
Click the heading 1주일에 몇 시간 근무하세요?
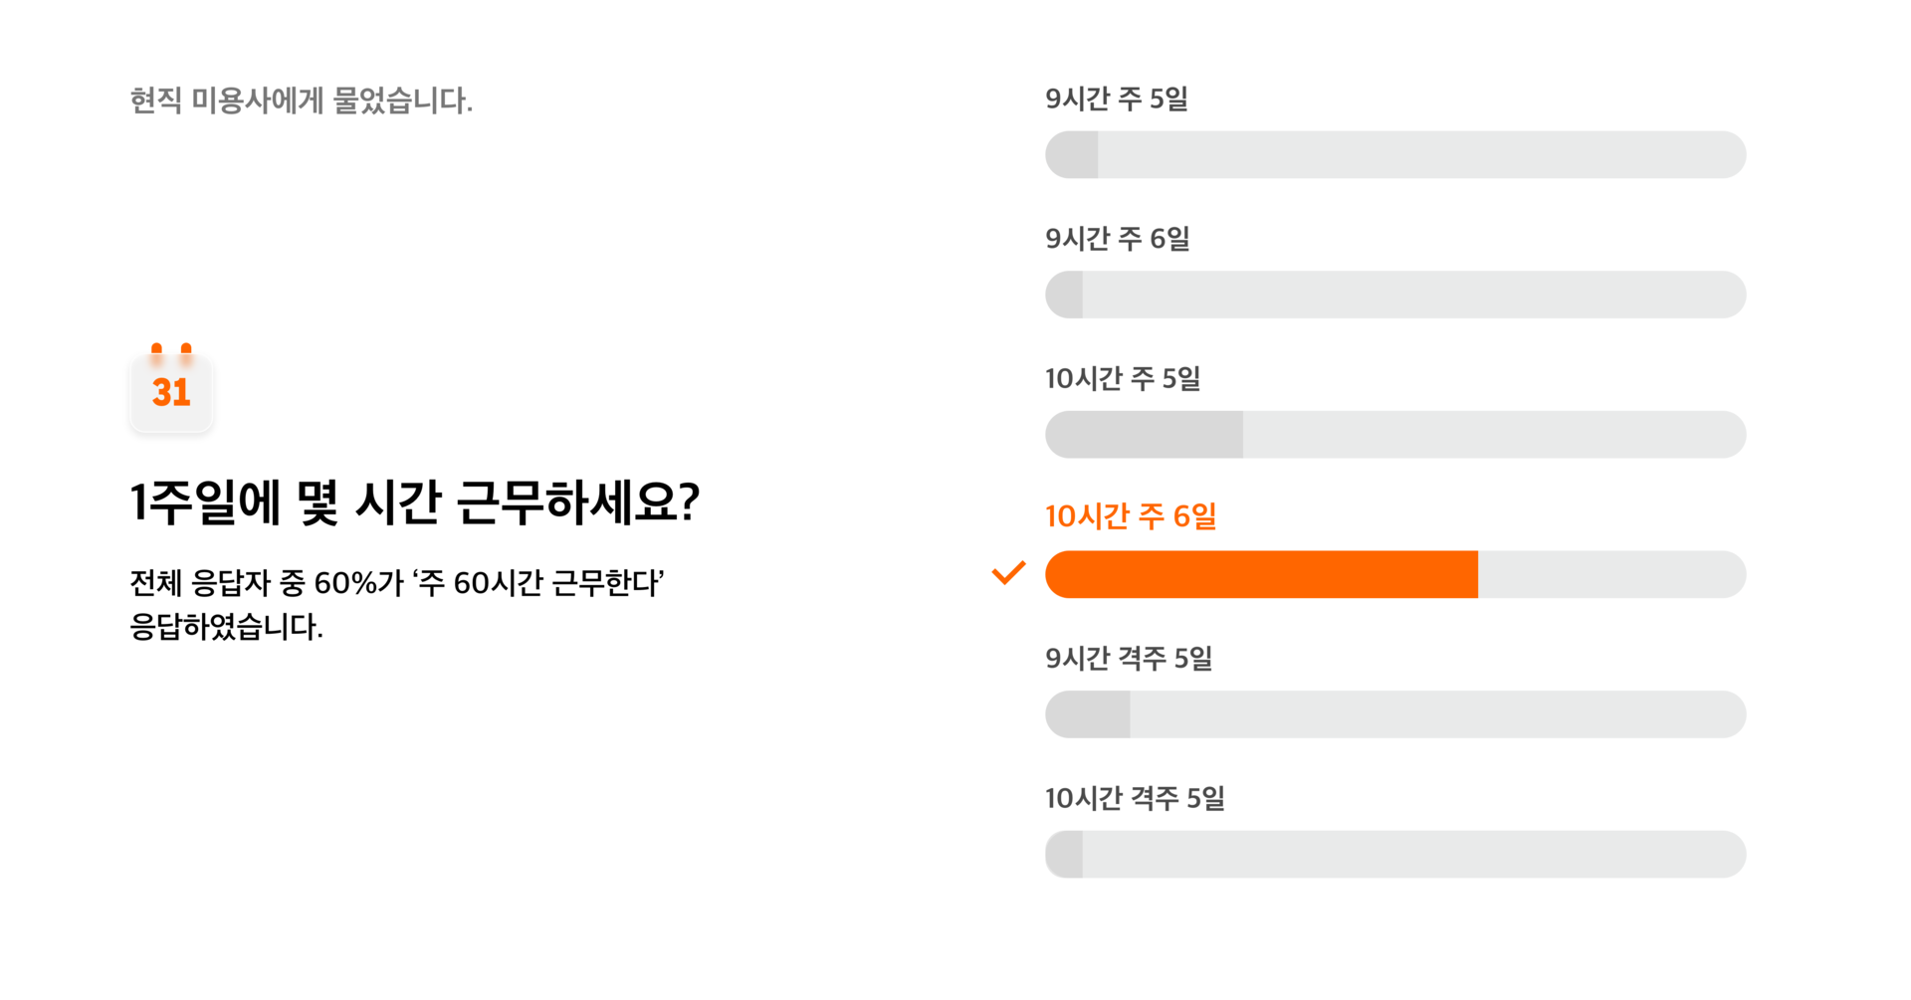click(415, 502)
